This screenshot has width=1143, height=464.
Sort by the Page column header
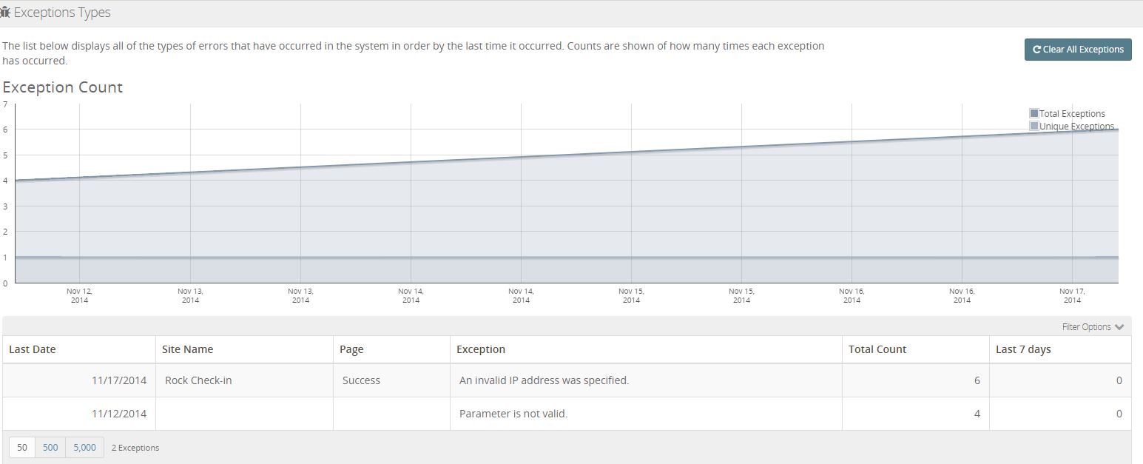[x=351, y=349]
